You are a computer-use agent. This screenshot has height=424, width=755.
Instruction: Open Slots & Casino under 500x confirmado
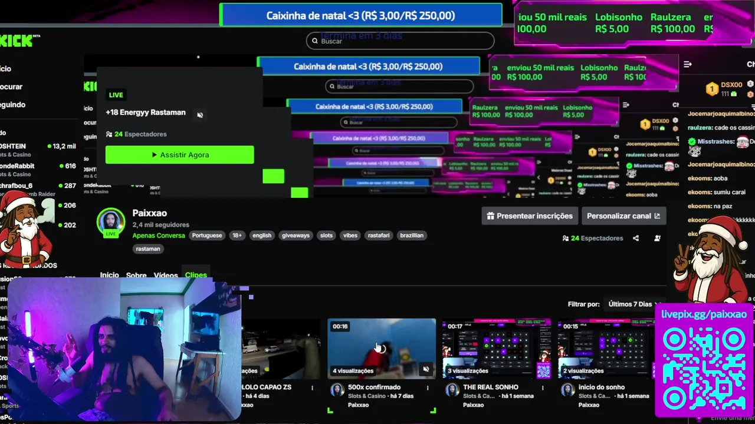[366, 396]
